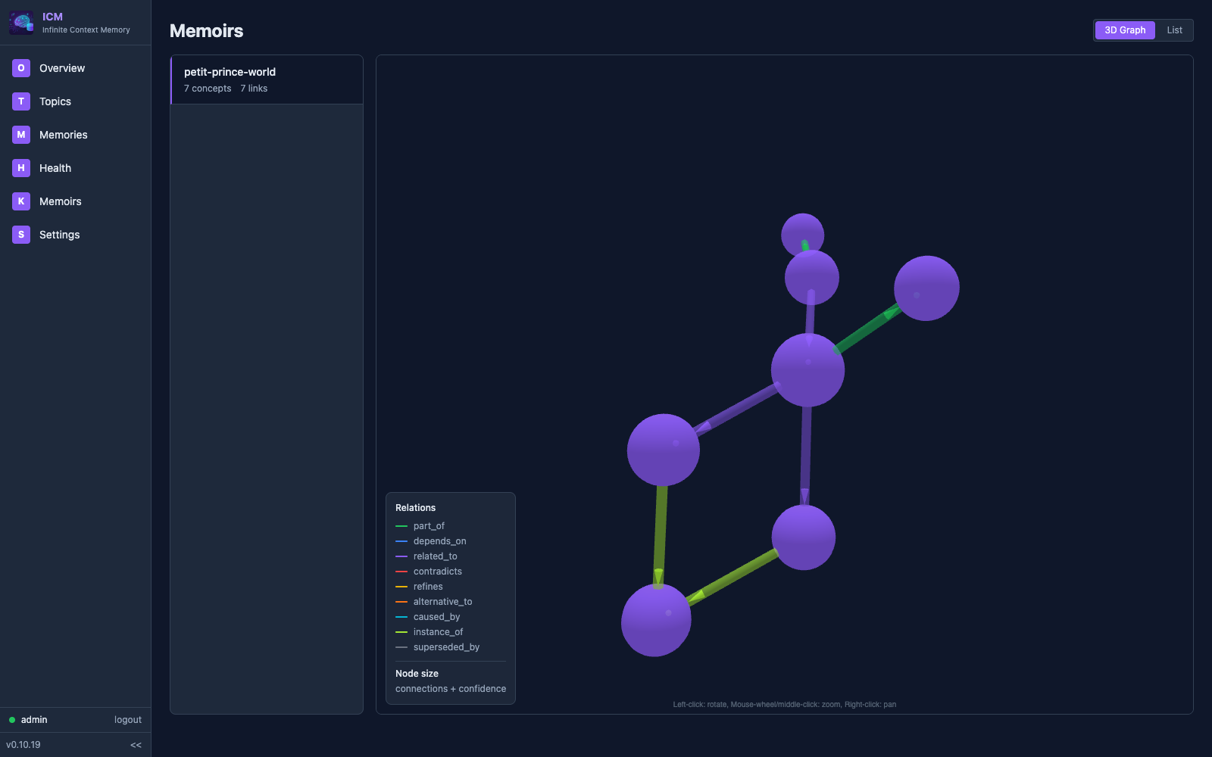Click the ICM brain logo icon
Viewport: 1212px width, 757px height.
tap(20, 21)
